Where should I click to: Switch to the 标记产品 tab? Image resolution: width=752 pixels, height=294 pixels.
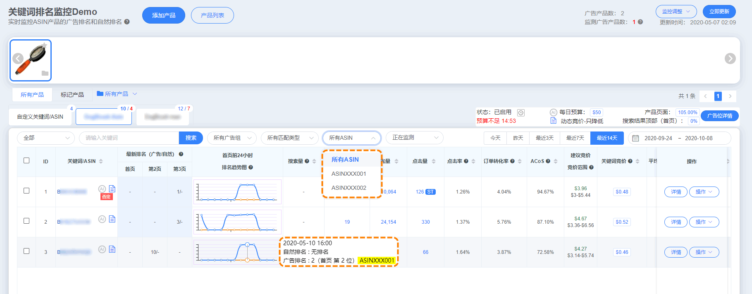click(x=72, y=95)
